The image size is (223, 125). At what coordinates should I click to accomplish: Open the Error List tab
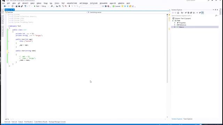point(7,122)
